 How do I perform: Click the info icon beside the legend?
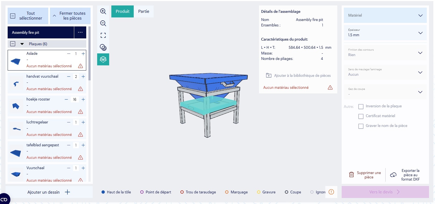331,192
